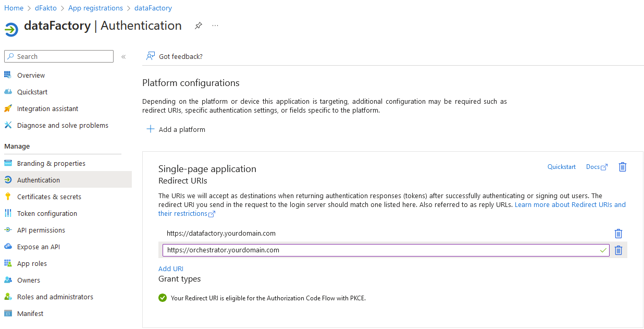This screenshot has height=329, width=644.
Task: Focus the sidebar Search field
Action: [63, 56]
